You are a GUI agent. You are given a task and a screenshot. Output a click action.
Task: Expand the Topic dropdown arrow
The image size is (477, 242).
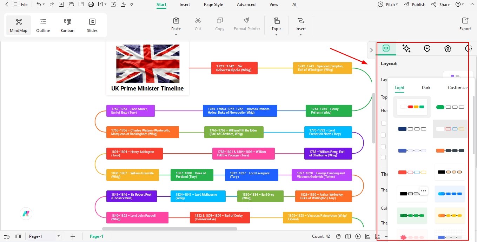click(x=276, y=35)
